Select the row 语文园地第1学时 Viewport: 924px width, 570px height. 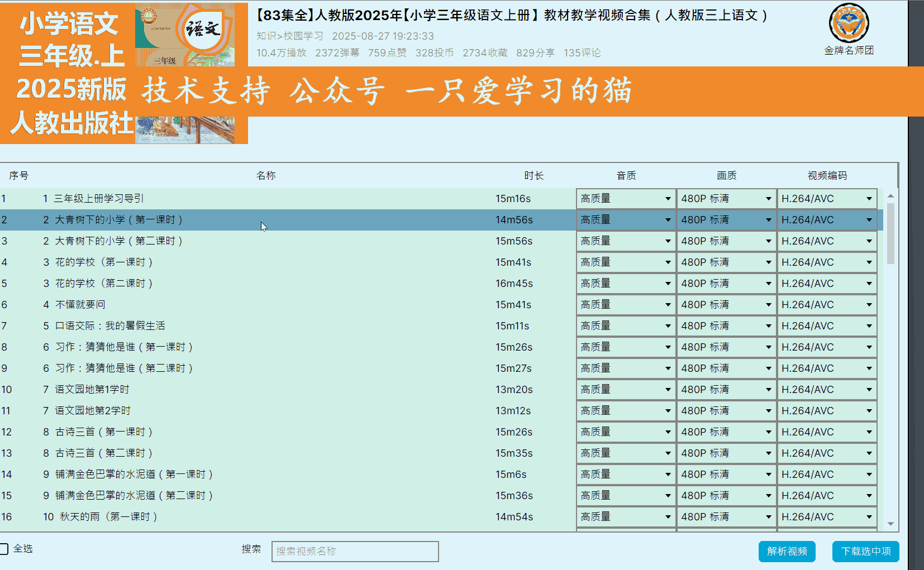[x=223, y=389]
